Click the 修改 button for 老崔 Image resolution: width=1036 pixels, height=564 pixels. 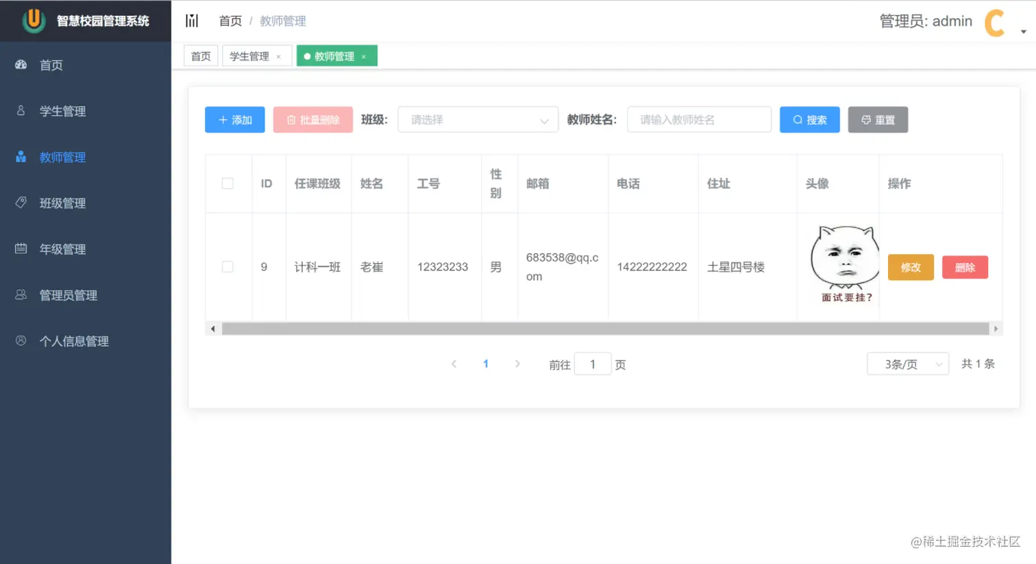(911, 267)
